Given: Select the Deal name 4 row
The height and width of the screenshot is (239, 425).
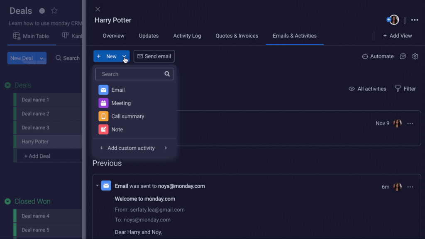Looking at the screenshot, I should 48,216.
